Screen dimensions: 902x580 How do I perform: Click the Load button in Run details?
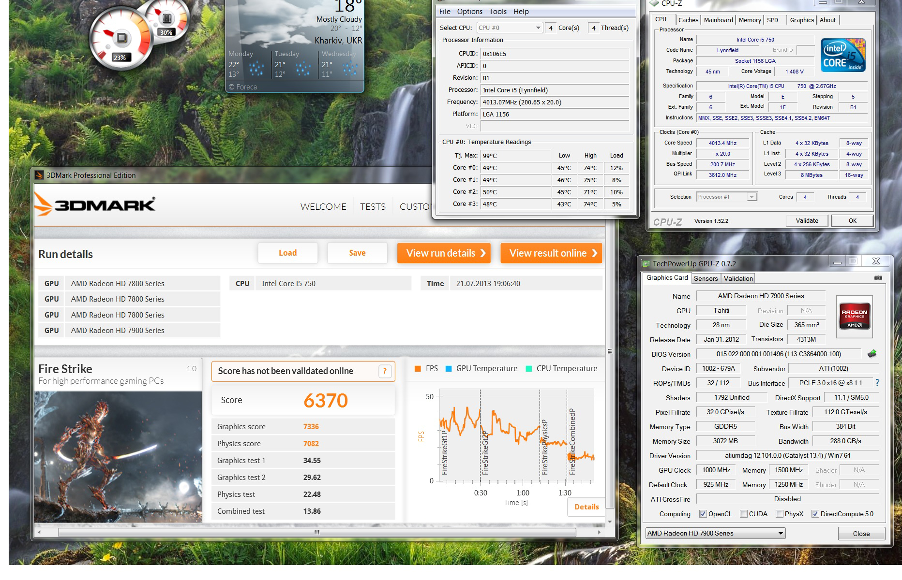pyautogui.click(x=287, y=253)
